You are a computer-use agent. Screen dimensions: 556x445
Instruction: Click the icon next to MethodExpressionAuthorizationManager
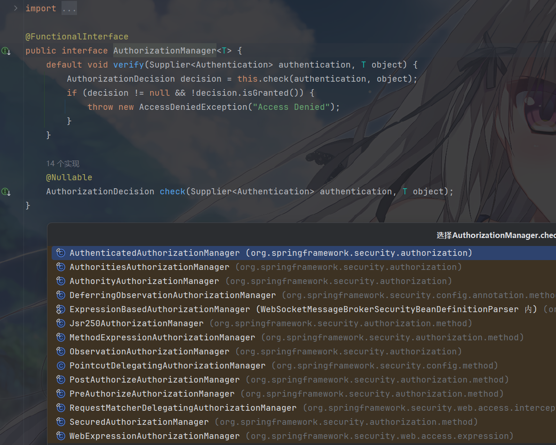click(61, 338)
